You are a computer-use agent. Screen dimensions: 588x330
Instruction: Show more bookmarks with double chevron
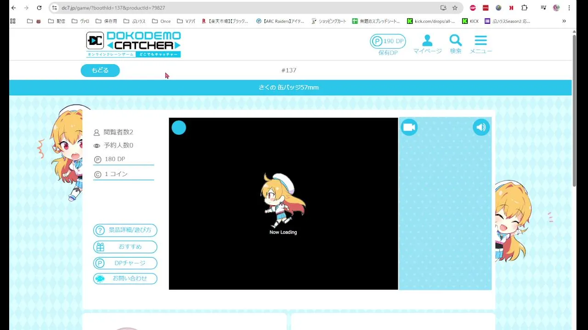[x=564, y=21]
